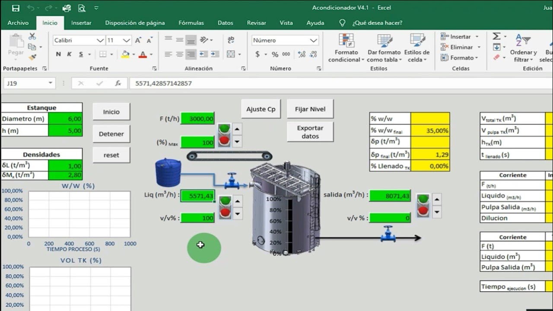The image size is (553, 311).
Task: Save the workbook with the floppy disk icon
Action: (x=16, y=8)
